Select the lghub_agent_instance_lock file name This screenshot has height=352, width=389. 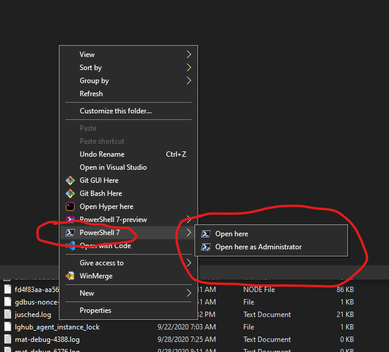(57, 327)
